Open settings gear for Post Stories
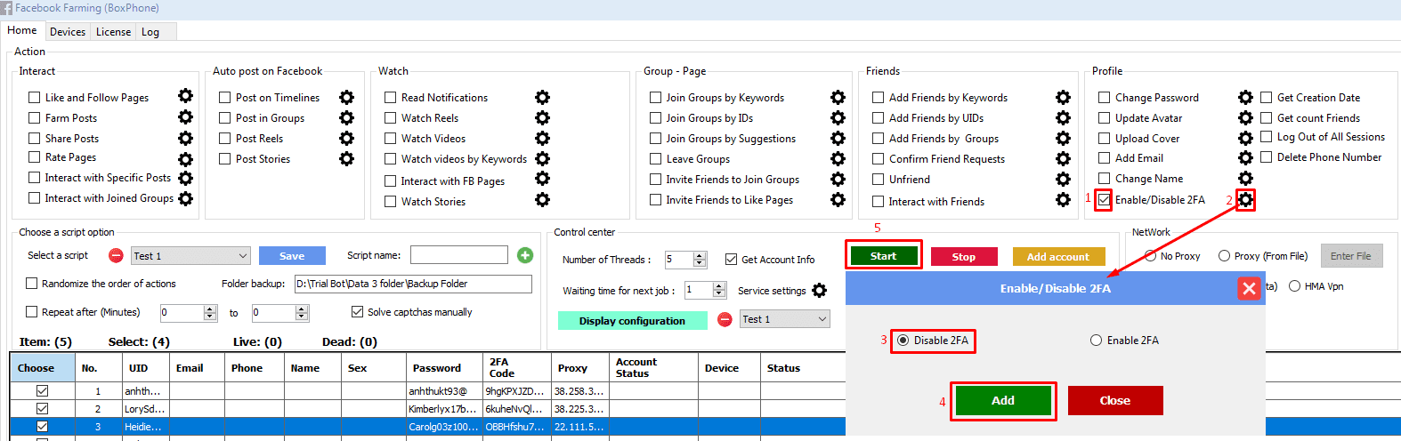The width and height of the screenshot is (1401, 441). (x=346, y=158)
